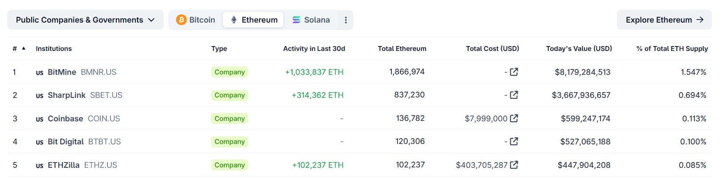Sort by Activity in Last 30d header
This screenshot has height=178, width=723.
[314, 49]
